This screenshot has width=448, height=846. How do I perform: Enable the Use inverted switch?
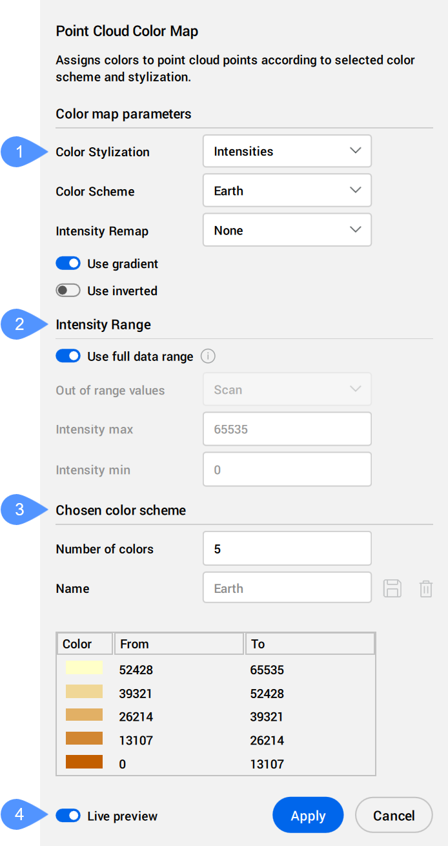pyautogui.click(x=68, y=291)
